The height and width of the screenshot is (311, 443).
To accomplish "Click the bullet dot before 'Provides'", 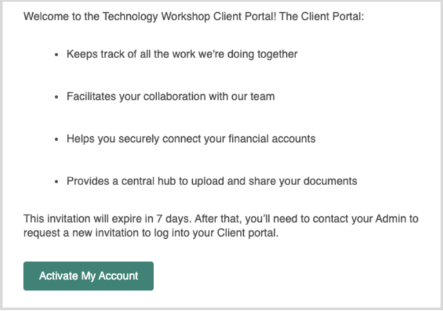I will [x=57, y=181].
